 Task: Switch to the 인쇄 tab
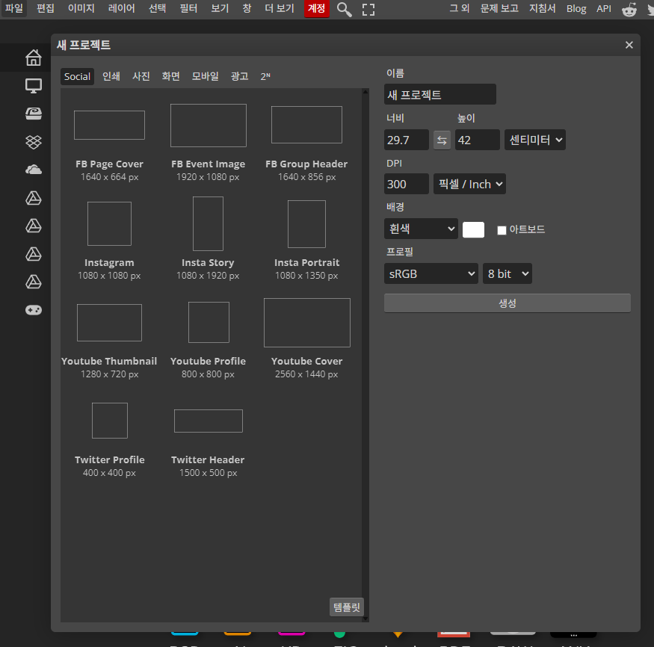pos(111,76)
